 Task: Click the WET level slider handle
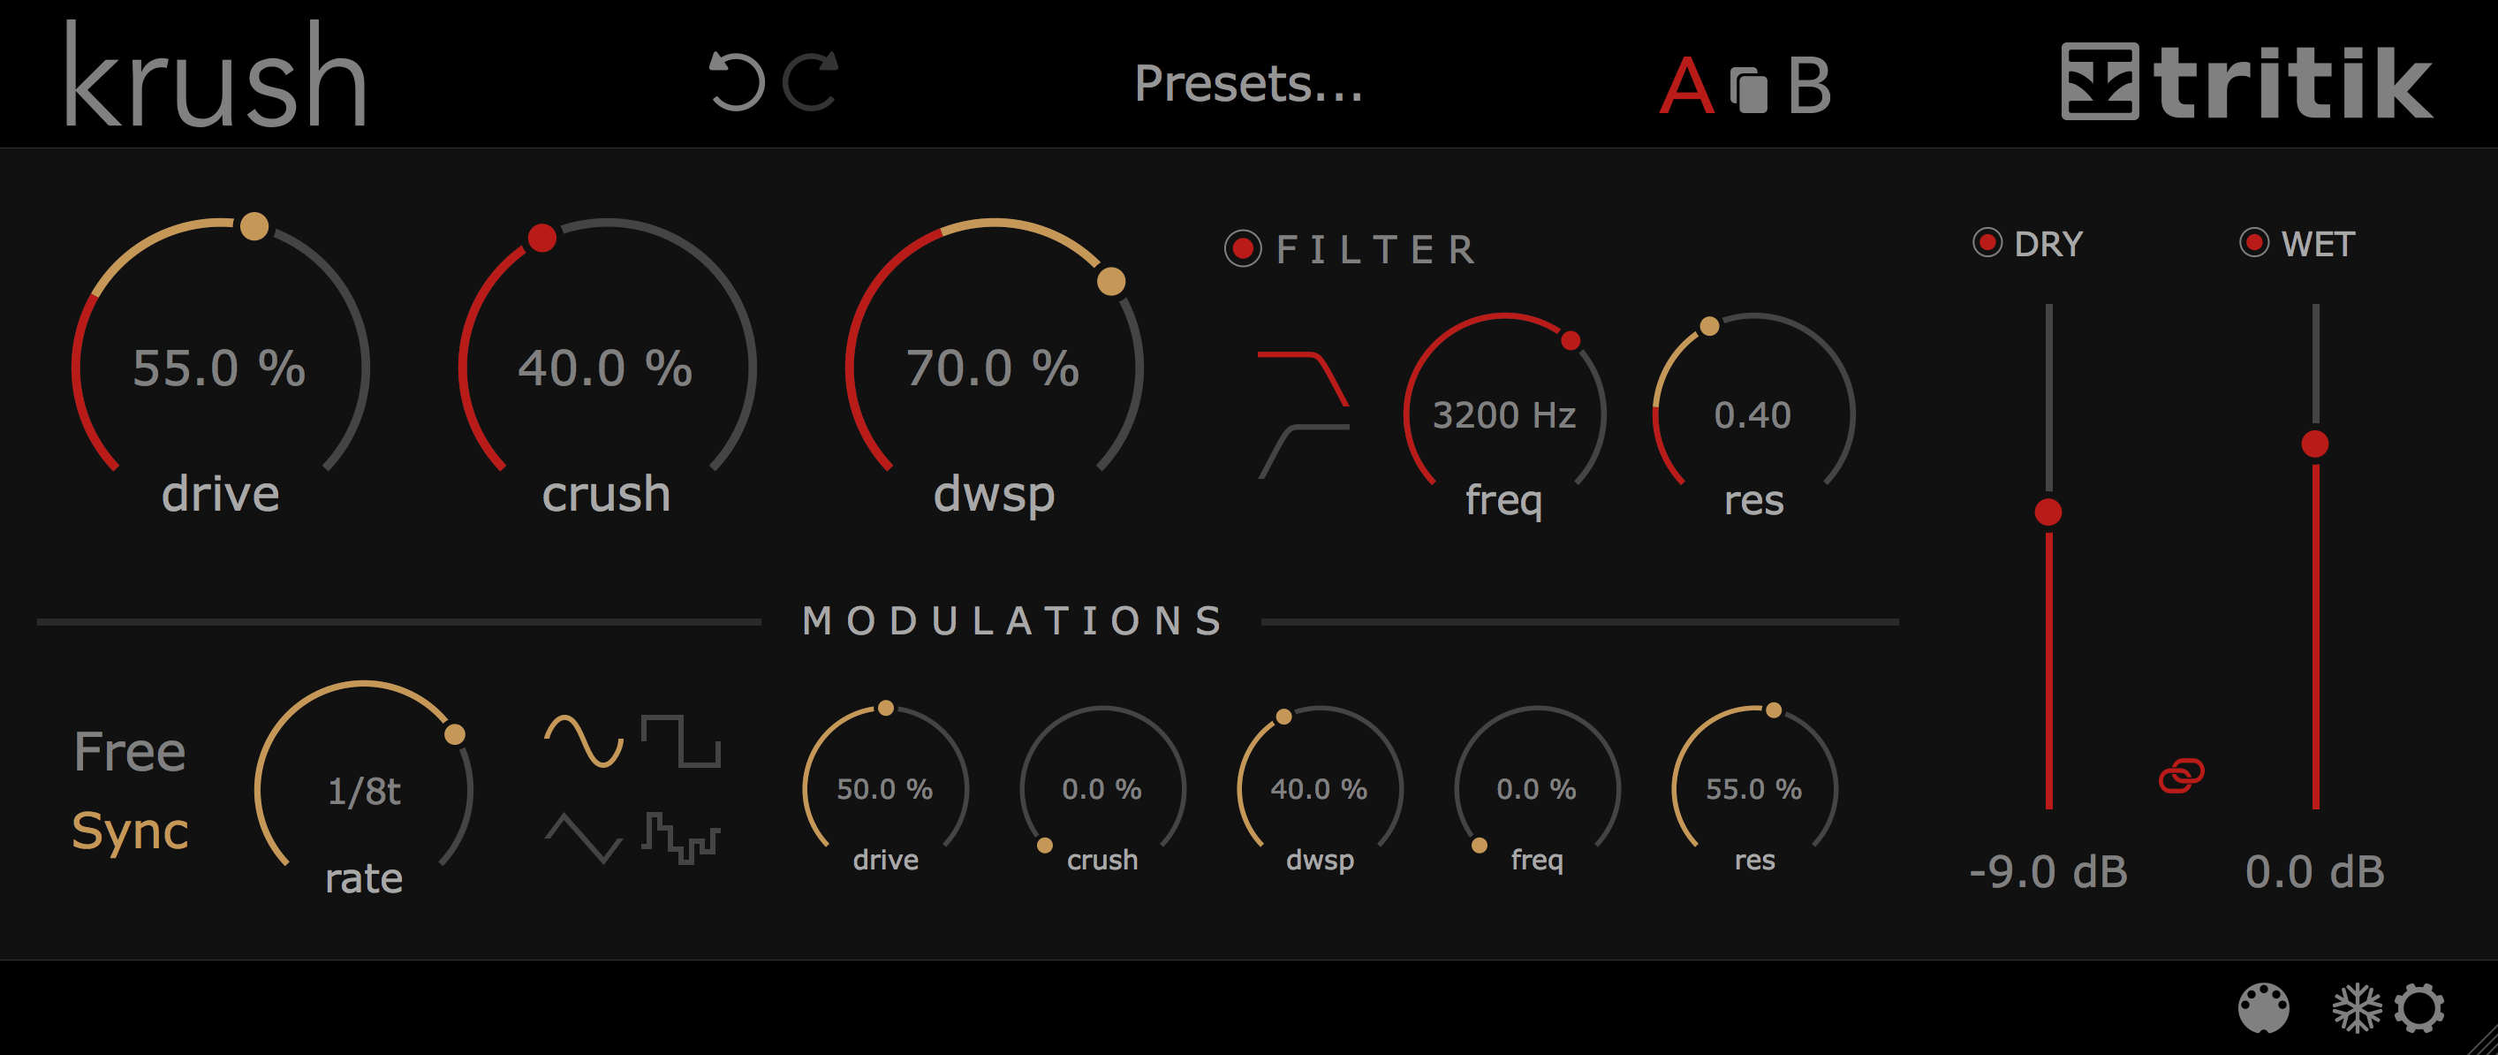pos(2315,446)
